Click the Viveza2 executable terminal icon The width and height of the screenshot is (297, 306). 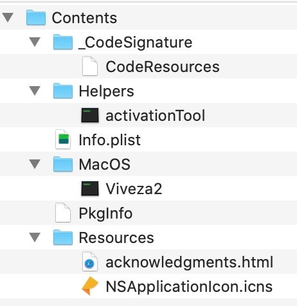click(x=90, y=188)
